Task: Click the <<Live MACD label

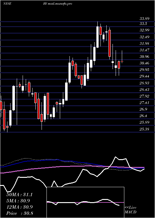Action: pos(131,210)
